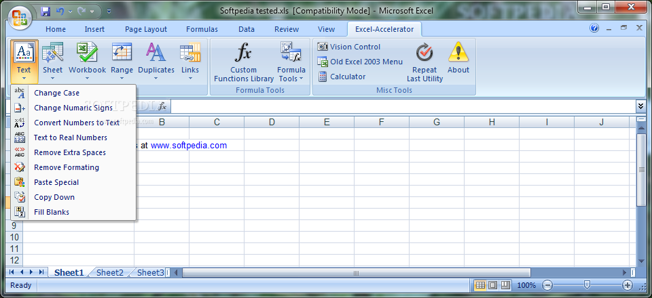Go to next sheet navigation arrow
Image resolution: width=652 pixels, height=298 pixels.
pos(31,272)
